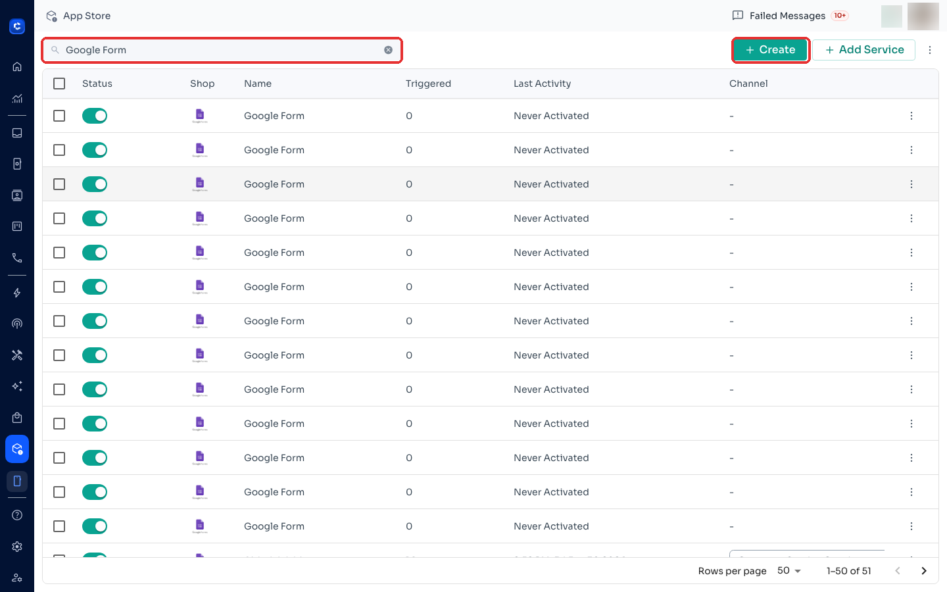Turn off the status toggle in the first row
The height and width of the screenshot is (592, 947).
coord(95,116)
